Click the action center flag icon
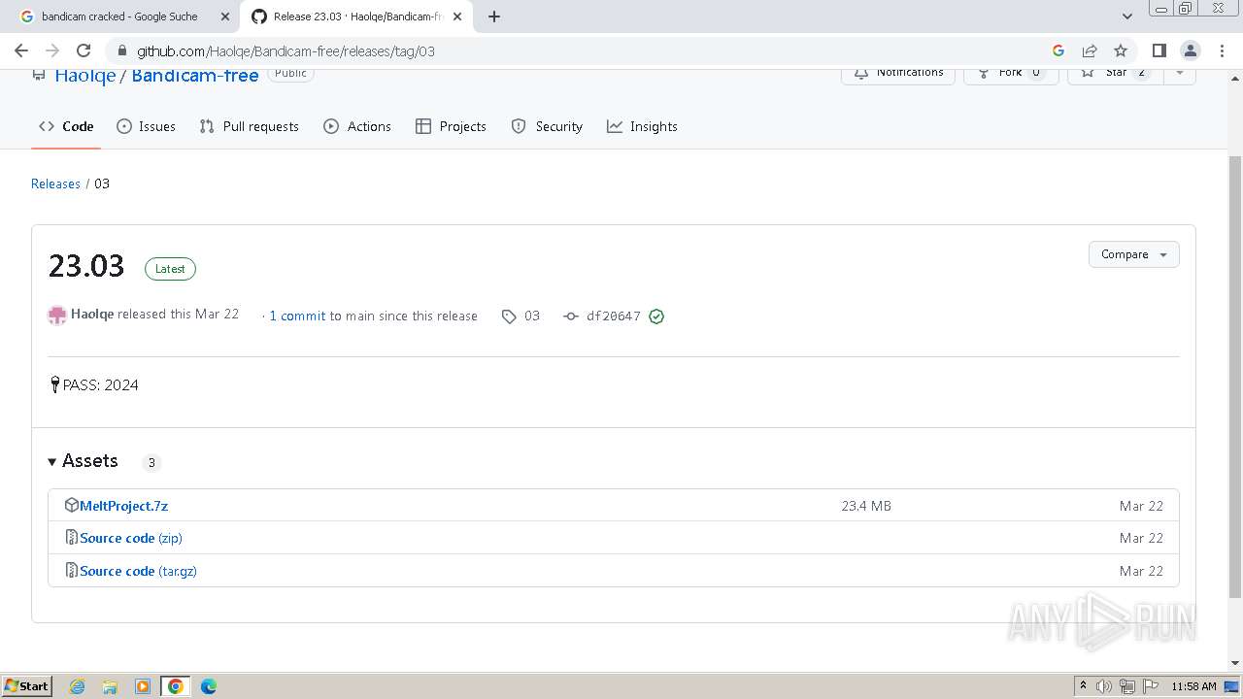Image resolution: width=1243 pixels, height=699 pixels. tap(1151, 686)
